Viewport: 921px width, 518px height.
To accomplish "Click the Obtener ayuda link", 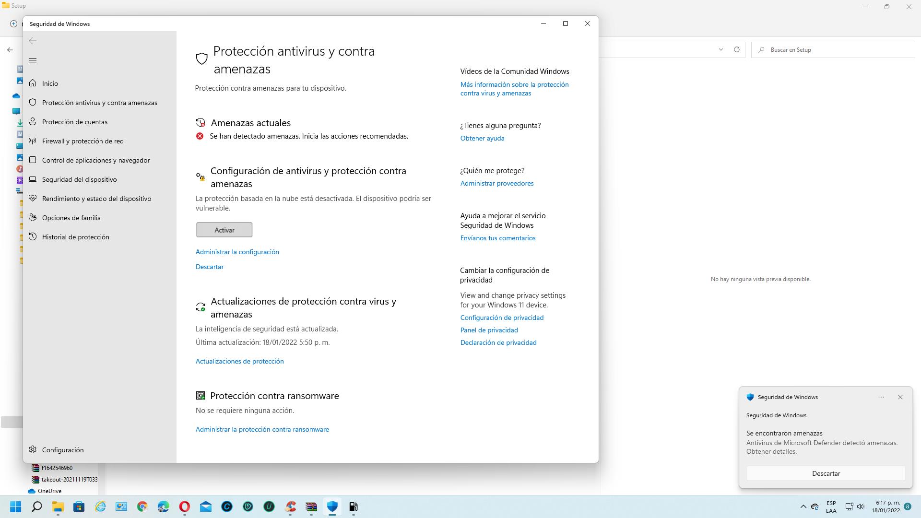I will [x=482, y=138].
